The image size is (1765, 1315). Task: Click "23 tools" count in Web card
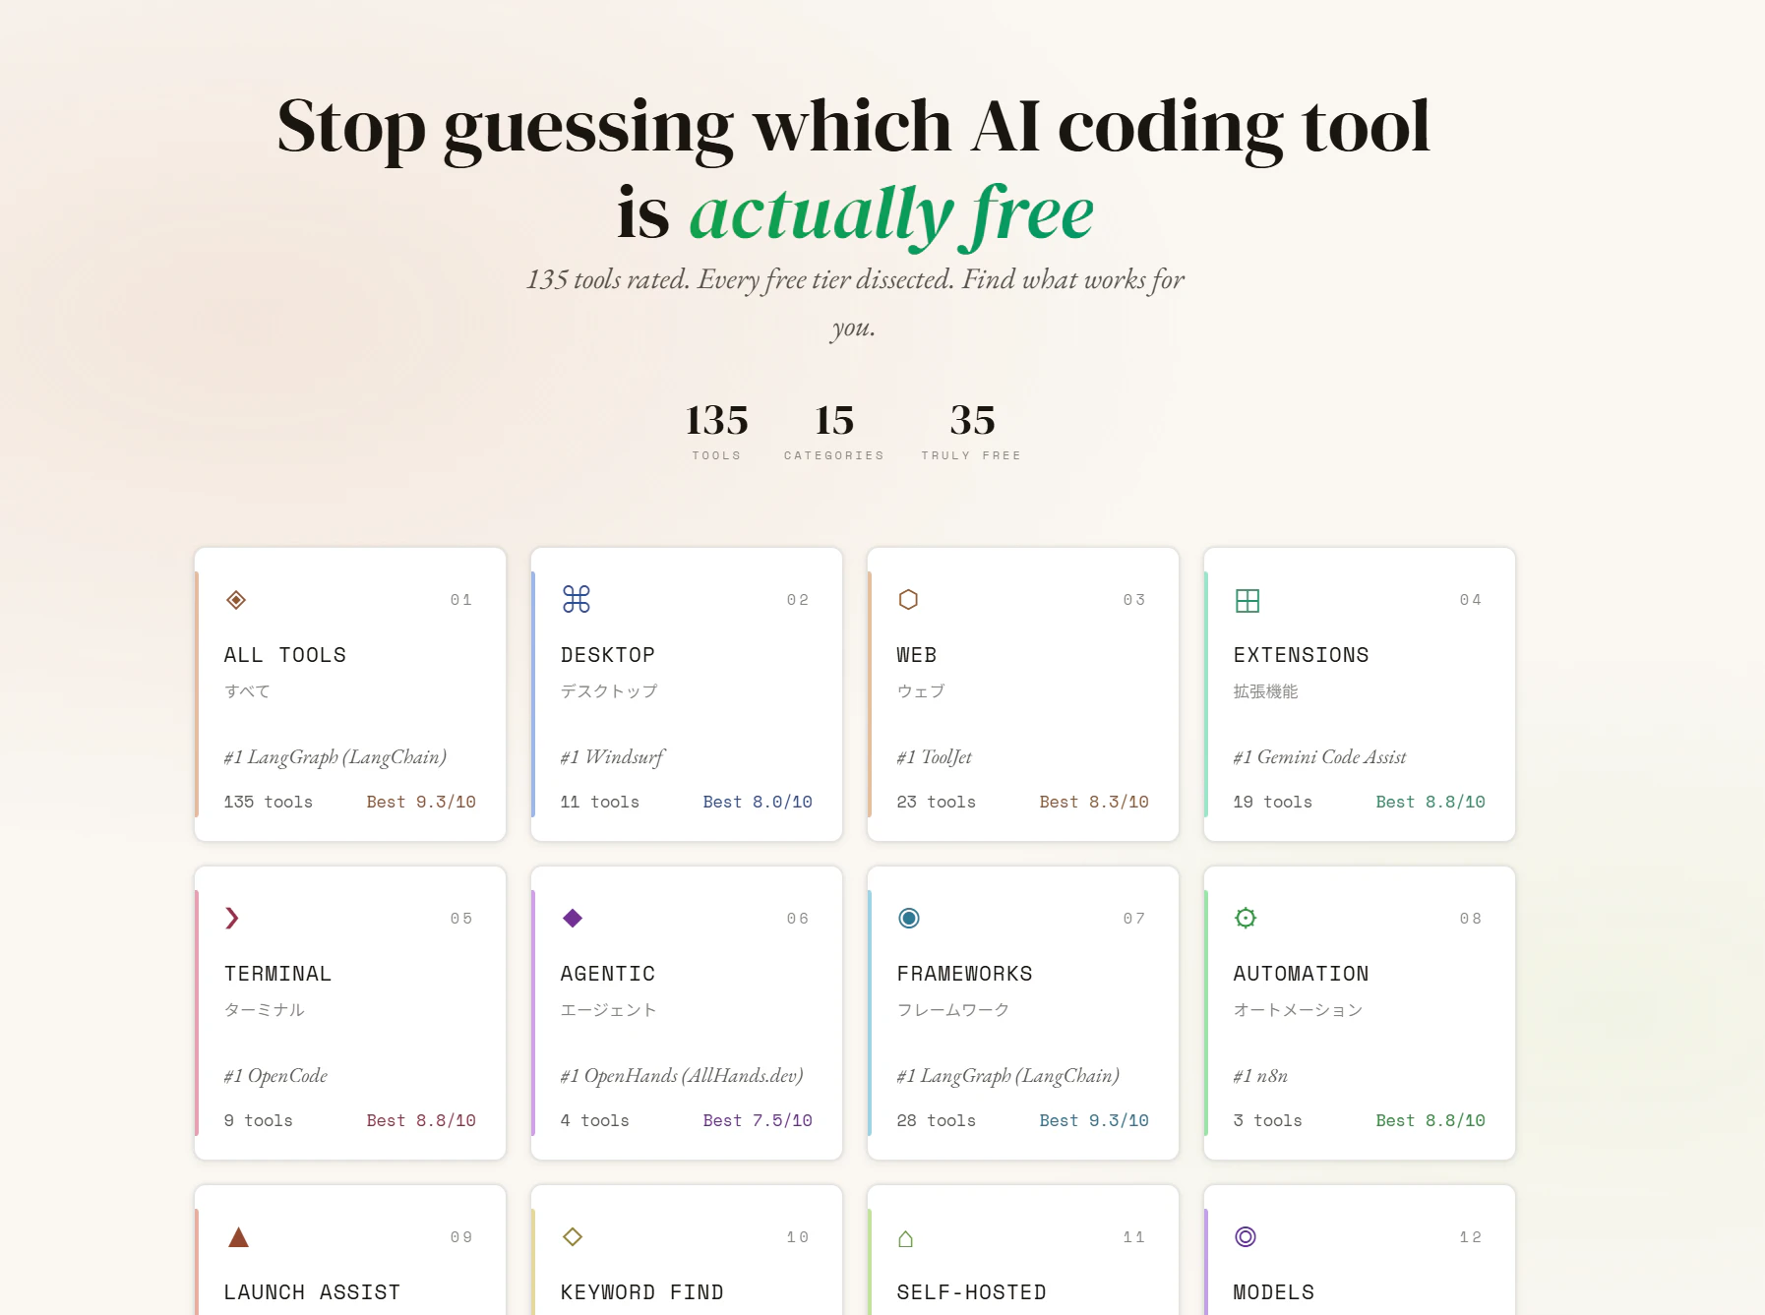[937, 803]
